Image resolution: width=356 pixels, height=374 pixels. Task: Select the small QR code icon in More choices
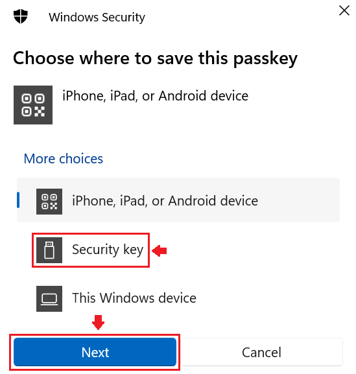[x=49, y=202]
